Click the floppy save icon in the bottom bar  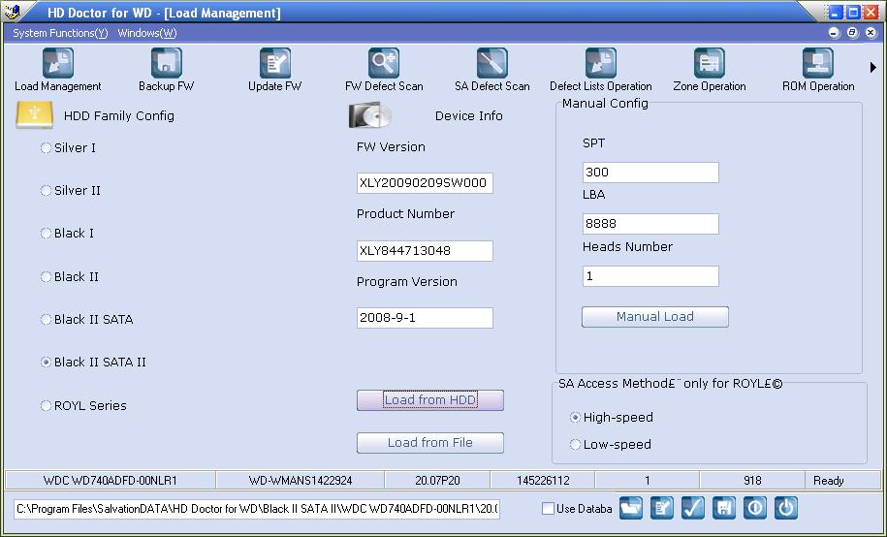pos(723,508)
